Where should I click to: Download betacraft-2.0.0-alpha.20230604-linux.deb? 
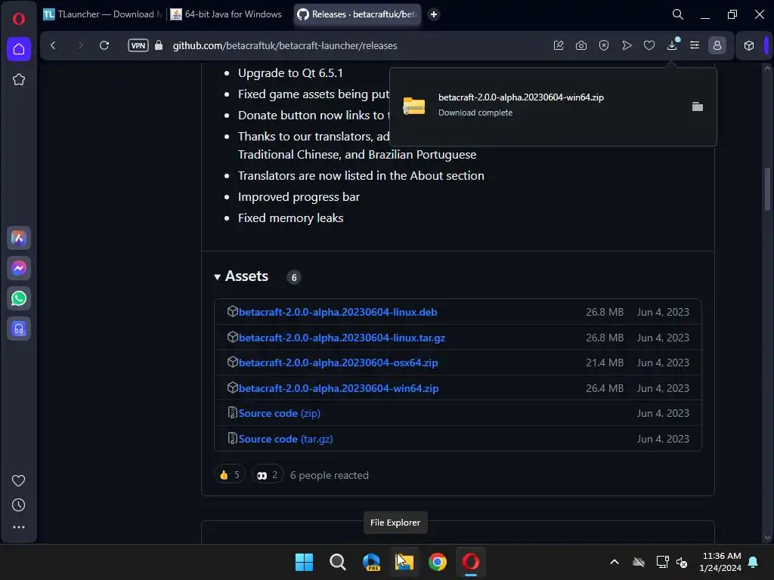pyautogui.click(x=338, y=312)
